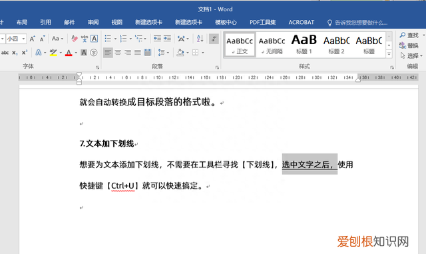Expand font color options arrow

76,53
